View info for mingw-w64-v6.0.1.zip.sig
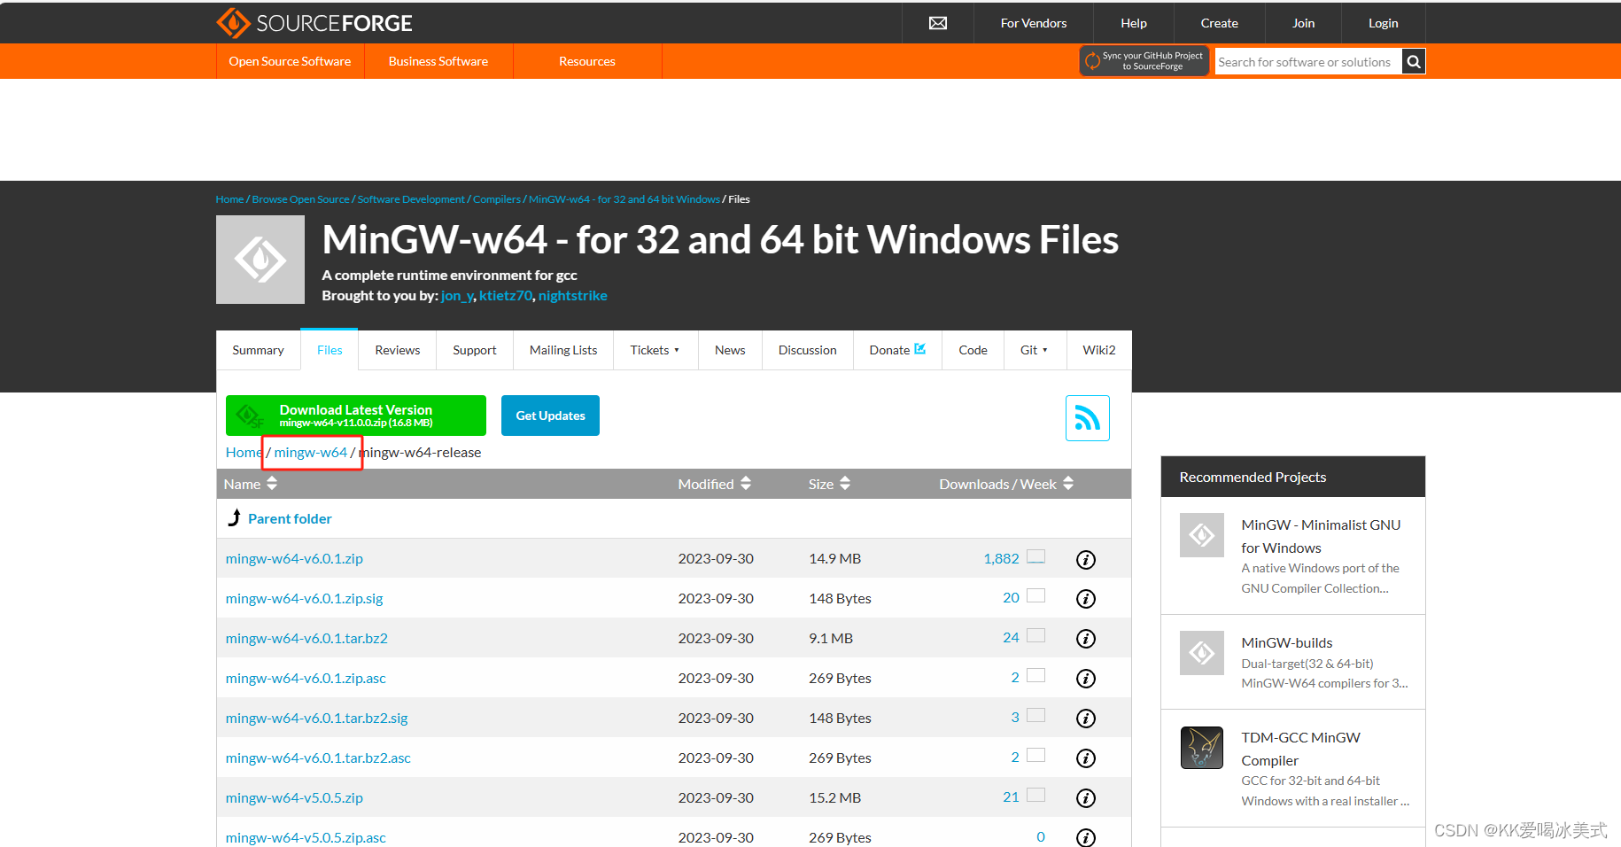The image size is (1621, 847). click(1086, 599)
